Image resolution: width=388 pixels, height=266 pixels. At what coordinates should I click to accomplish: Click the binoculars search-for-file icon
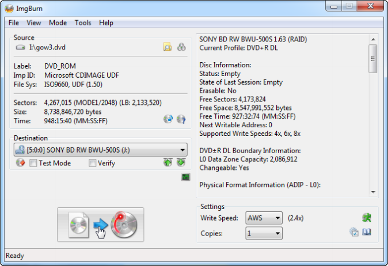pos(181,47)
